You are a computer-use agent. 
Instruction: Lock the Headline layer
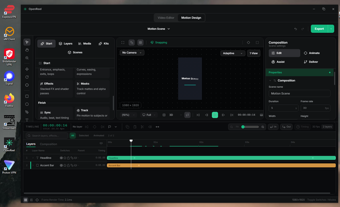pyautogui.click(x=69, y=158)
